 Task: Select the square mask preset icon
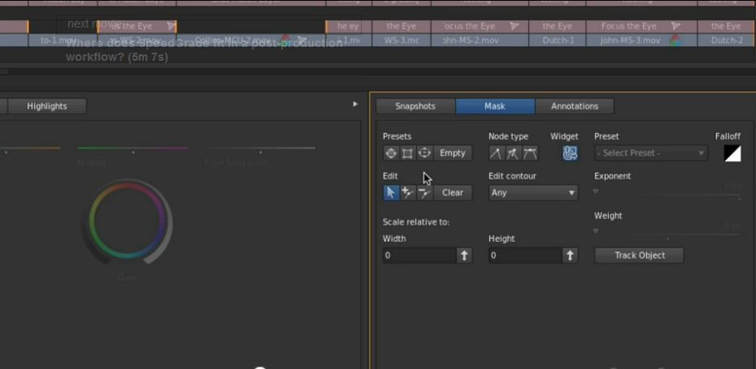[407, 153]
